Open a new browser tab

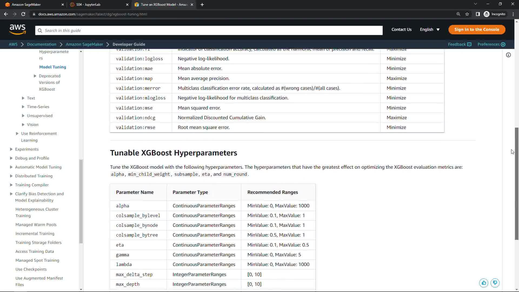click(x=202, y=5)
